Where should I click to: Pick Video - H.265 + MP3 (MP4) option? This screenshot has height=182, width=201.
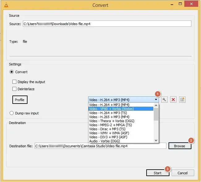[121, 117]
